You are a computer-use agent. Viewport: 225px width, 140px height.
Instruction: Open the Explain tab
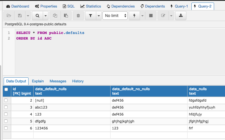click(38, 81)
